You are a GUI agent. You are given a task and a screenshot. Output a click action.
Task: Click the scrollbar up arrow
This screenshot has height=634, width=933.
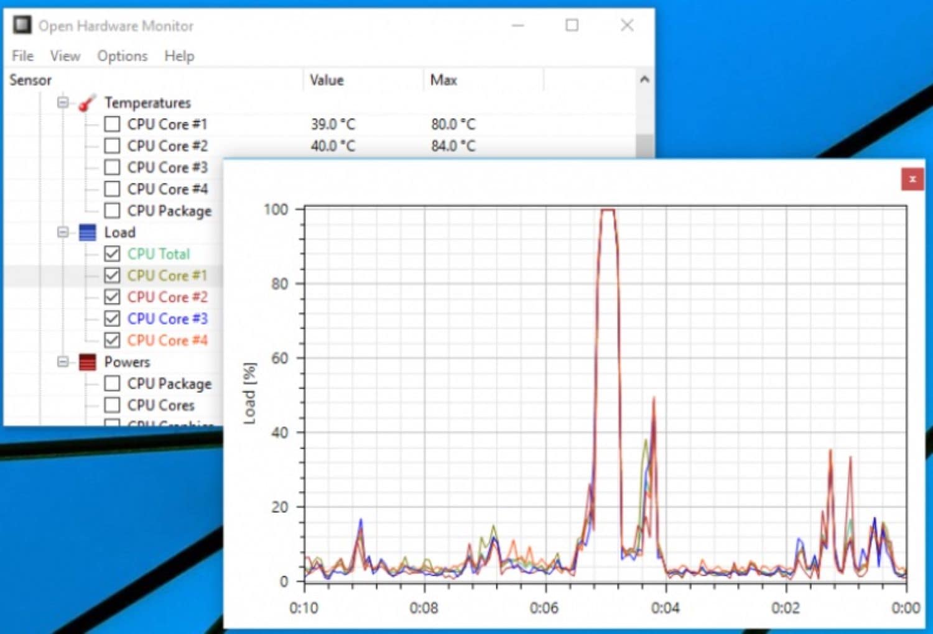(x=645, y=80)
